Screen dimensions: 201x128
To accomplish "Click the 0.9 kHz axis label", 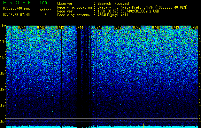I will (x=3, y=74).
